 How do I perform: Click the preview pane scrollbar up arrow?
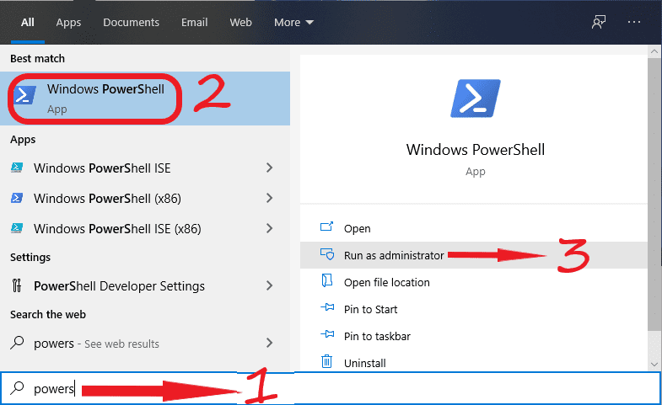point(654,51)
